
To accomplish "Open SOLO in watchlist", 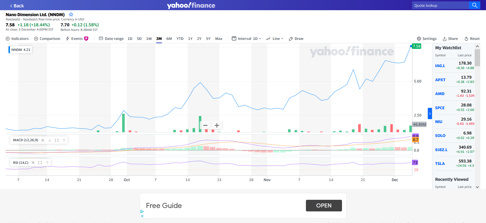I will (x=440, y=136).
